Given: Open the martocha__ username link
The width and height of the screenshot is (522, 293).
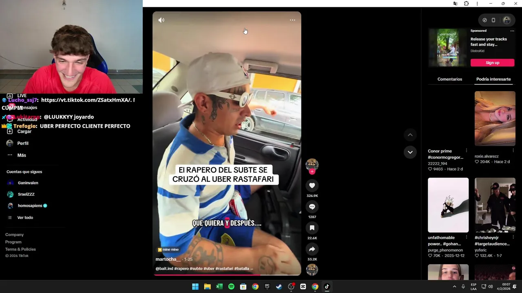Looking at the screenshot, I should pyautogui.click(x=168, y=259).
